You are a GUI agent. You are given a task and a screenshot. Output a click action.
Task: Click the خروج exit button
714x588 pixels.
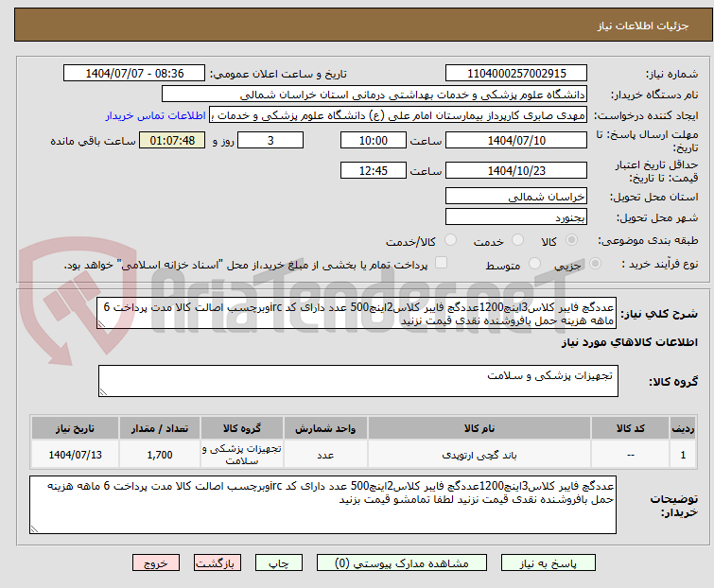(156, 563)
